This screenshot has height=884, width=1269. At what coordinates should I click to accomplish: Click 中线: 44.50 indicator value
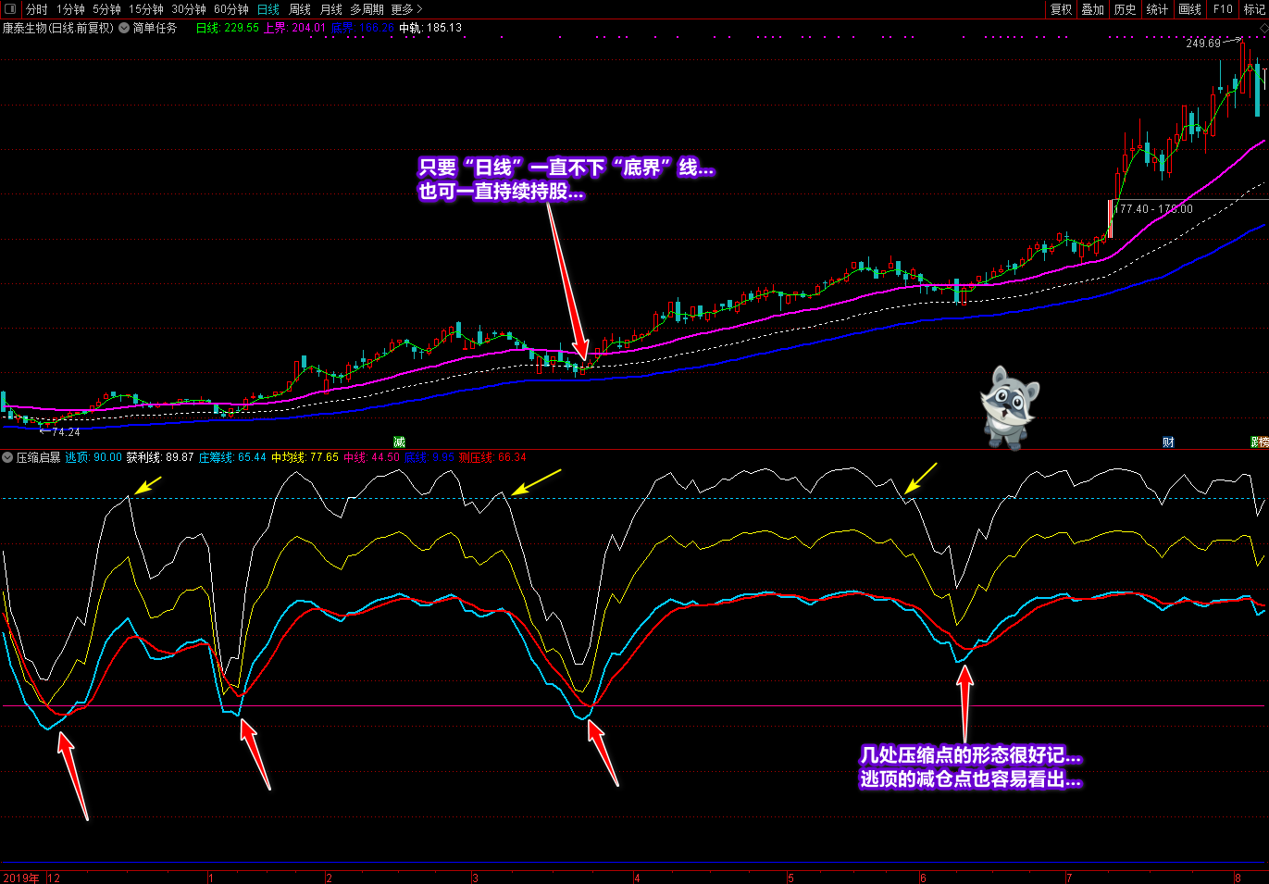pyautogui.click(x=372, y=457)
